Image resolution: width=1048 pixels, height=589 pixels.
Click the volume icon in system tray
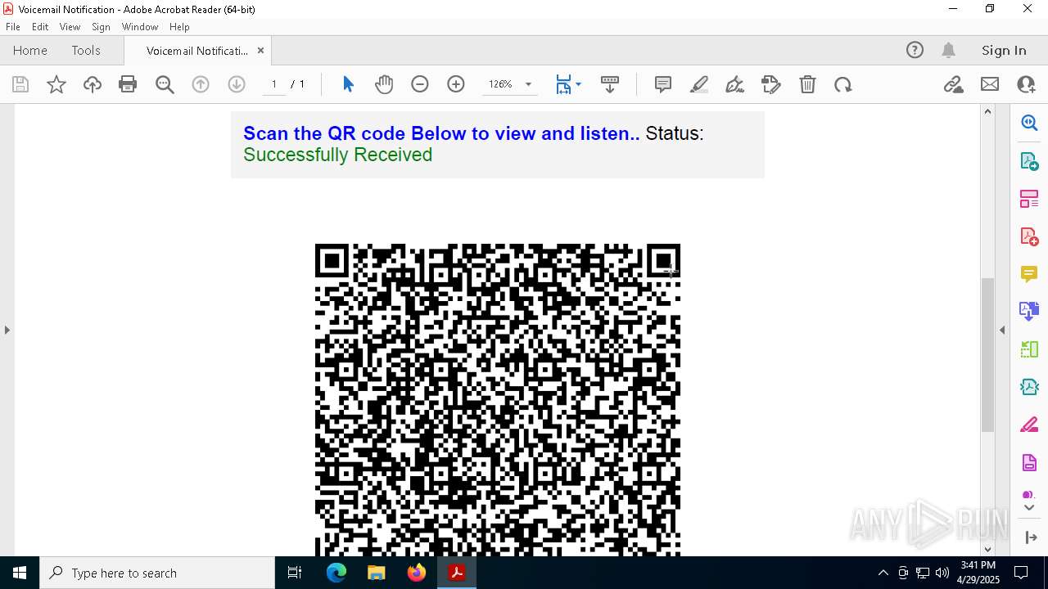942,573
